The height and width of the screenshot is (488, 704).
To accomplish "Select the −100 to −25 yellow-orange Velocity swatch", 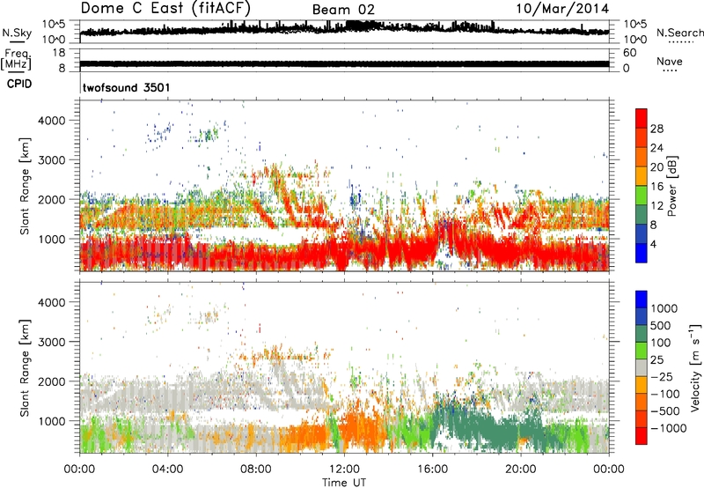I will 642,385.
